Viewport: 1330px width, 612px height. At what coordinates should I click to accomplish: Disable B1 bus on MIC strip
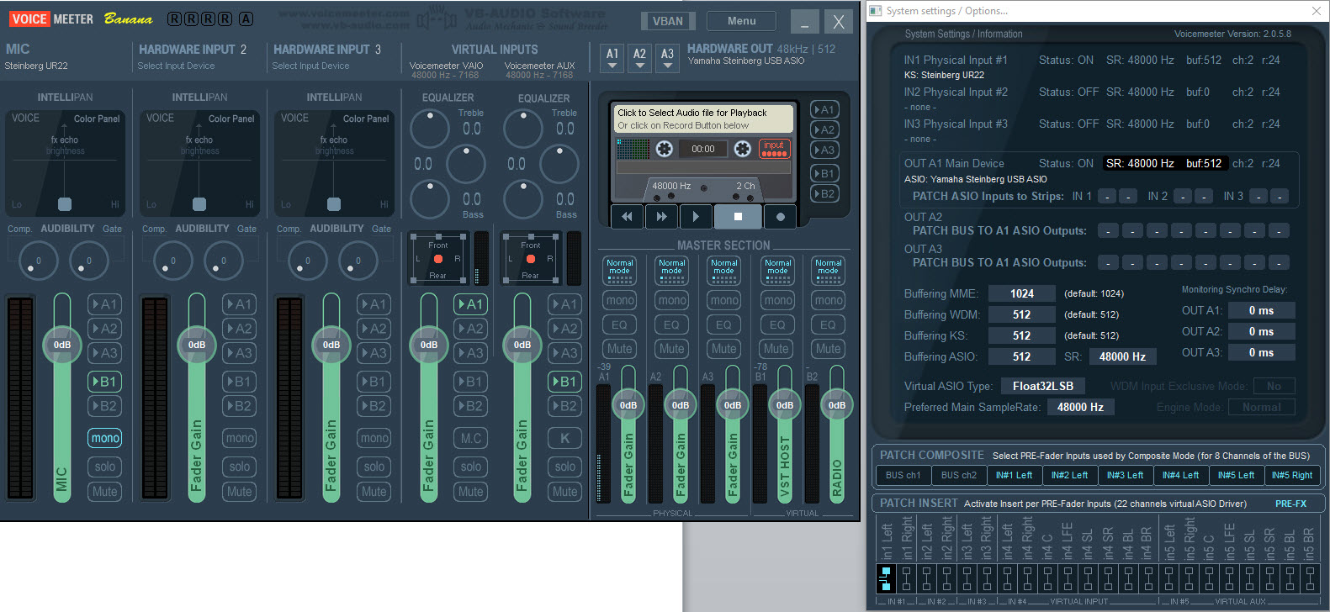(x=105, y=382)
